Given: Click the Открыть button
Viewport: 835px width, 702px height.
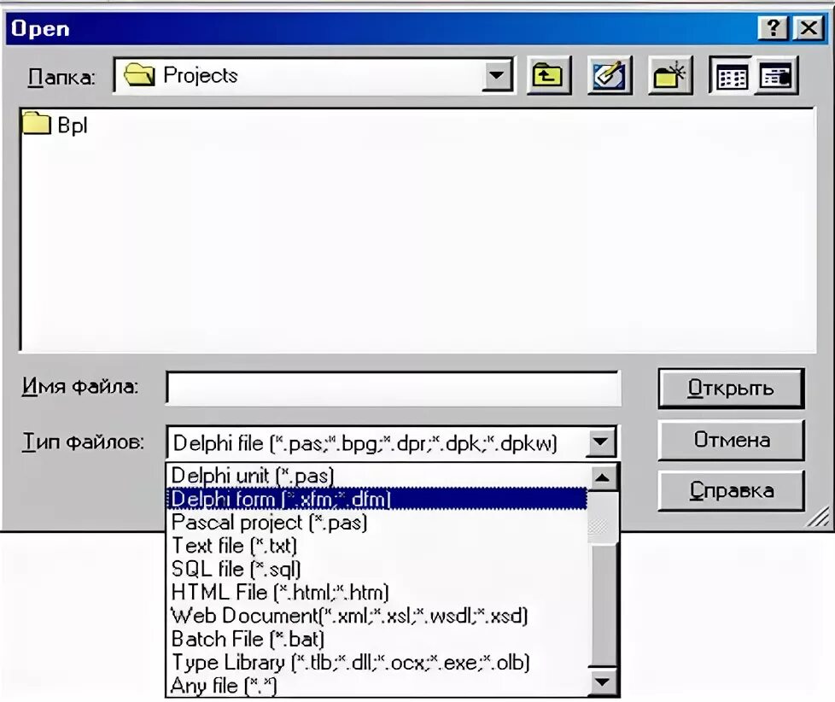Looking at the screenshot, I should point(731,389).
